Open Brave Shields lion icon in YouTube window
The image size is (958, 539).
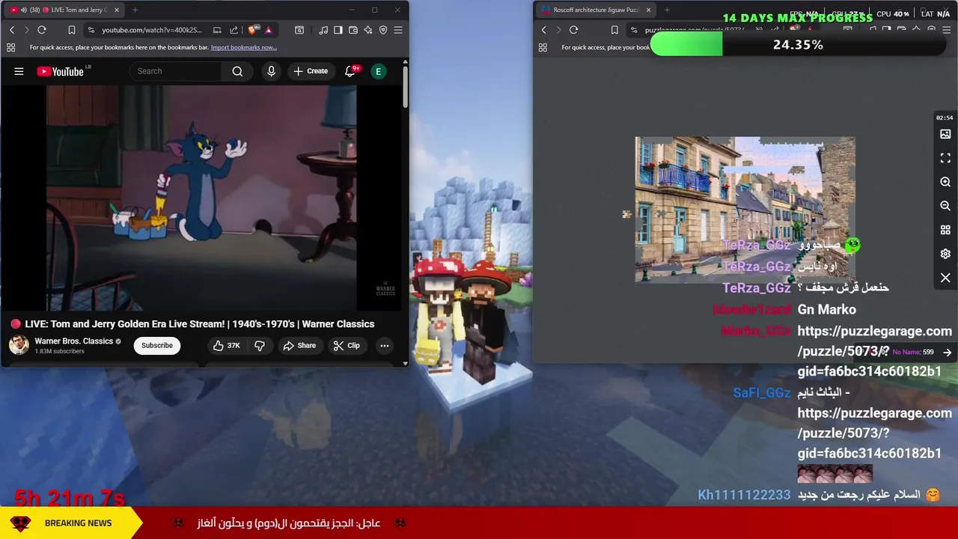pos(252,30)
